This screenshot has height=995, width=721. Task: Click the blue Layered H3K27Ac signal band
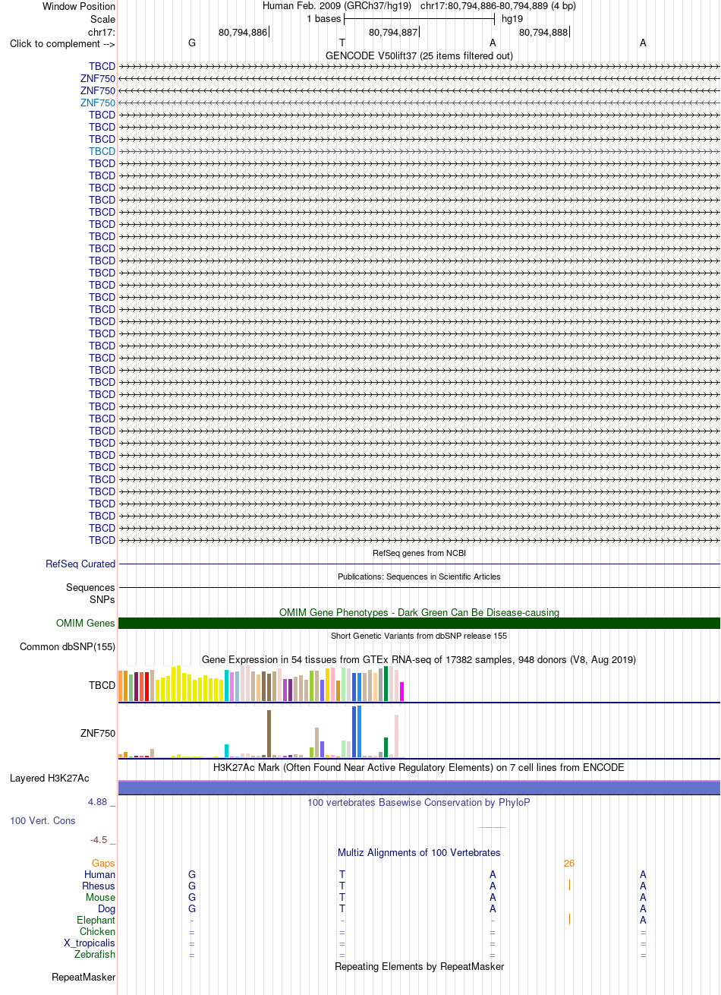tap(419, 788)
